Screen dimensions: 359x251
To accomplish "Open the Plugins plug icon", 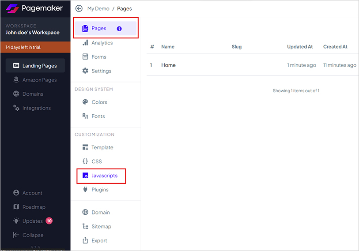I will coord(85,190).
